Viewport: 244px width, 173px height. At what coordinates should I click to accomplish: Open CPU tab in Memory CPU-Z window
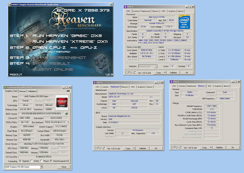[174, 86]
